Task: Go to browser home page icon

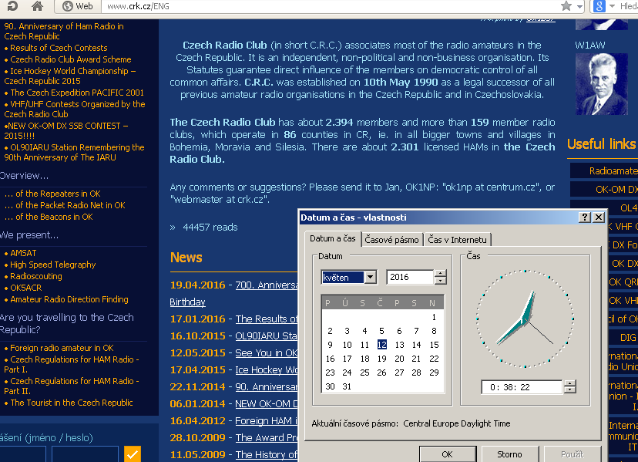Action: (37, 6)
